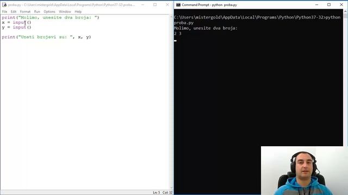Minimize the proba.py IDLE window

[142, 5]
